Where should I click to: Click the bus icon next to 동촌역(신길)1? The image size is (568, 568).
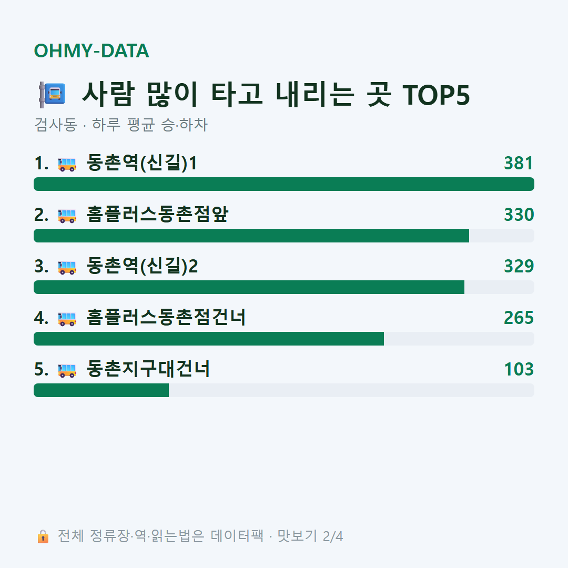click(x=67, y=164)
